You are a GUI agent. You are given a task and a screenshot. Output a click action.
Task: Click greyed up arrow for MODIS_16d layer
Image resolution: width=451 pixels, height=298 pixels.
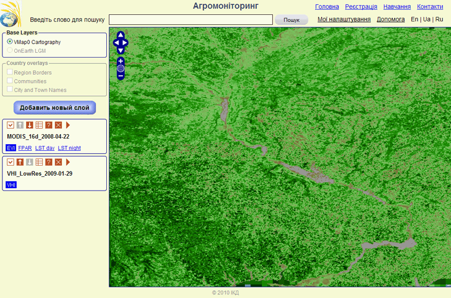click(20, 125)
